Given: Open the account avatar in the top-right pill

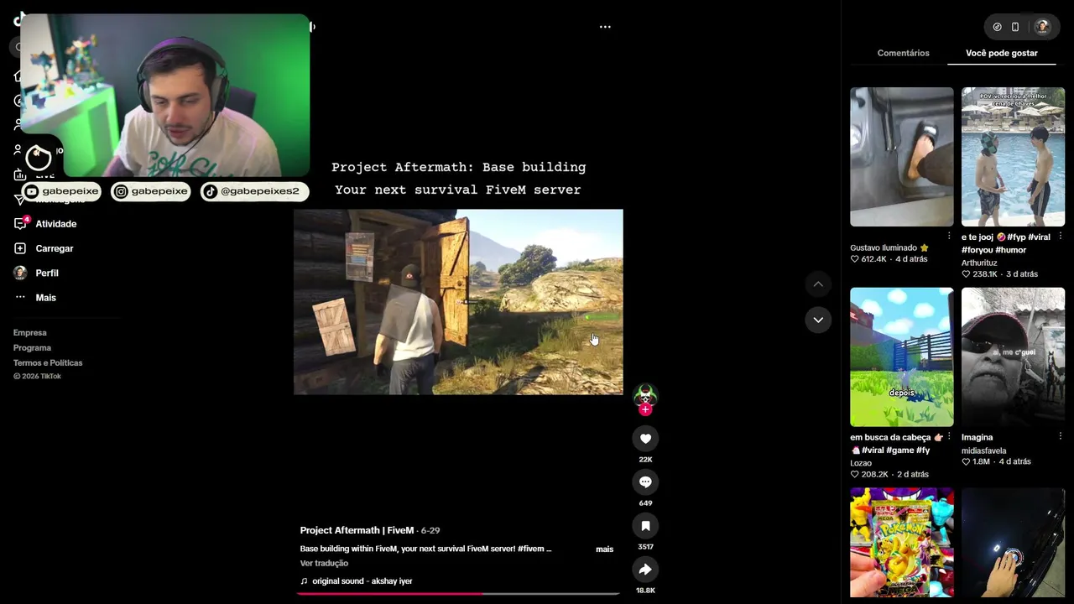Looking at the screenshot, I should 1042,27.
